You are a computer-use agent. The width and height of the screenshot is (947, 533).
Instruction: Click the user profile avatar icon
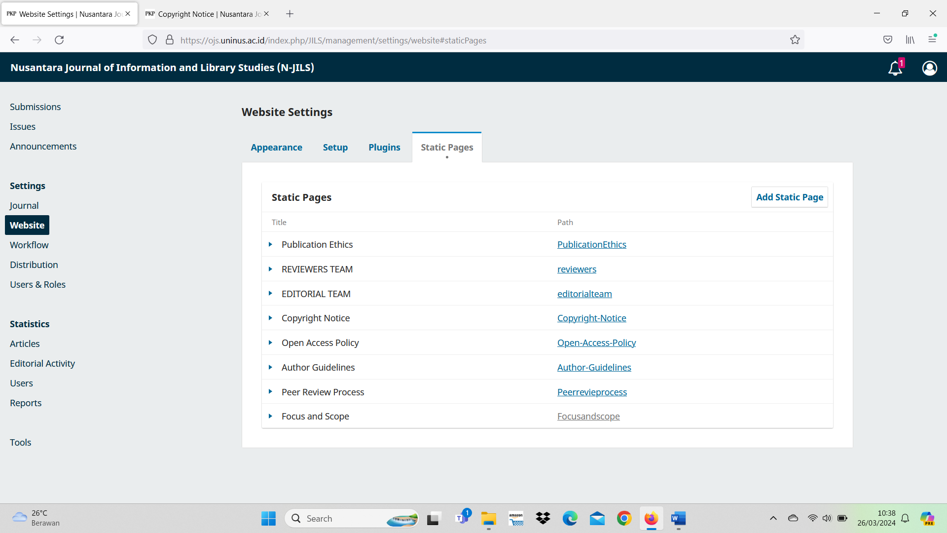pyautogui.click(x=929, y=68)
